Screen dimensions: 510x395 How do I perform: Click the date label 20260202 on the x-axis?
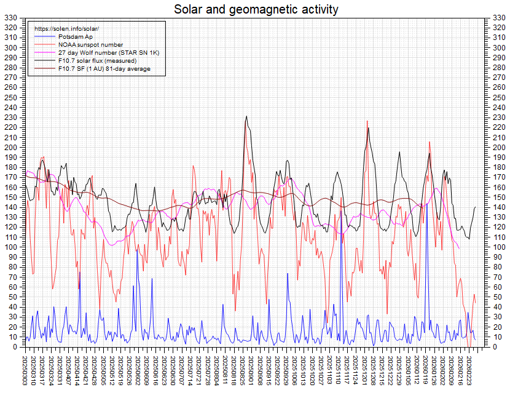(442, 370)
